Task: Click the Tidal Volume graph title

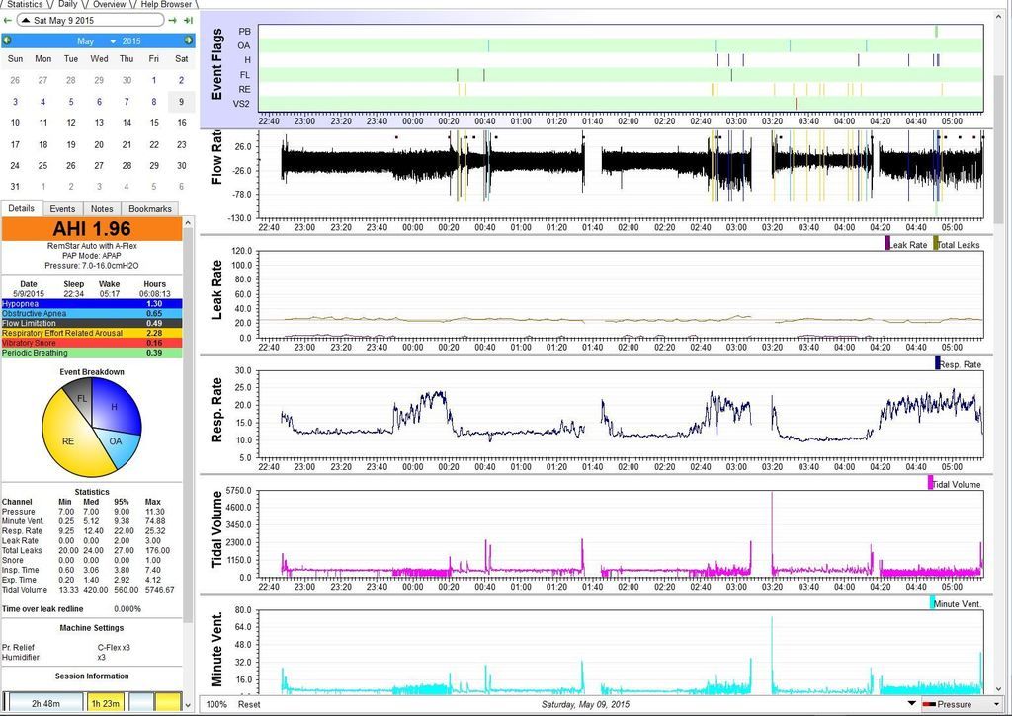Action: 216,529
